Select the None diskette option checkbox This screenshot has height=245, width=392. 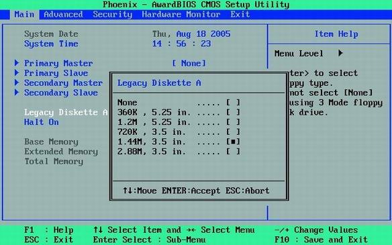tap(233, 102)
